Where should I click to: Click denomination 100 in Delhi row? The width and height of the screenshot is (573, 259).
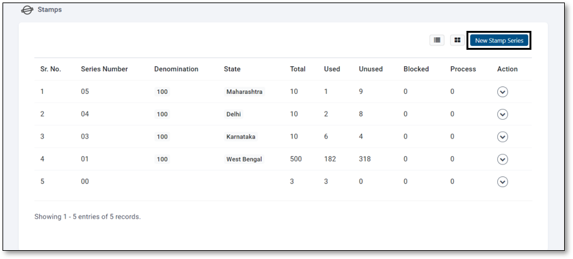pyautogui.click(x=162, y=114)
